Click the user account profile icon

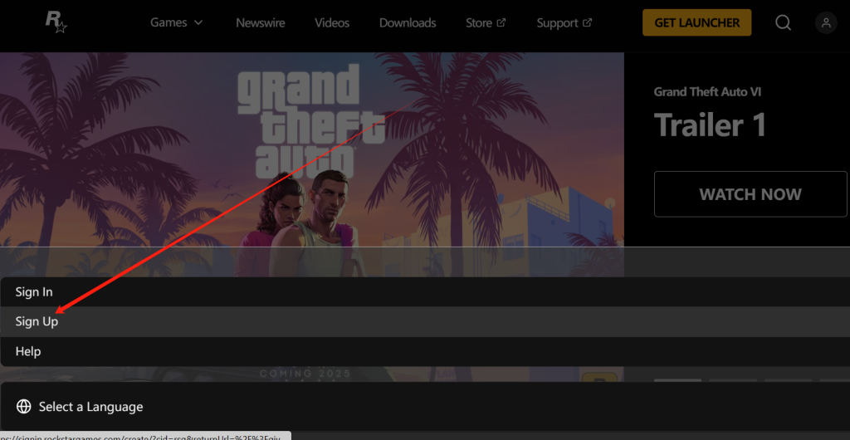tap(826, 22)
